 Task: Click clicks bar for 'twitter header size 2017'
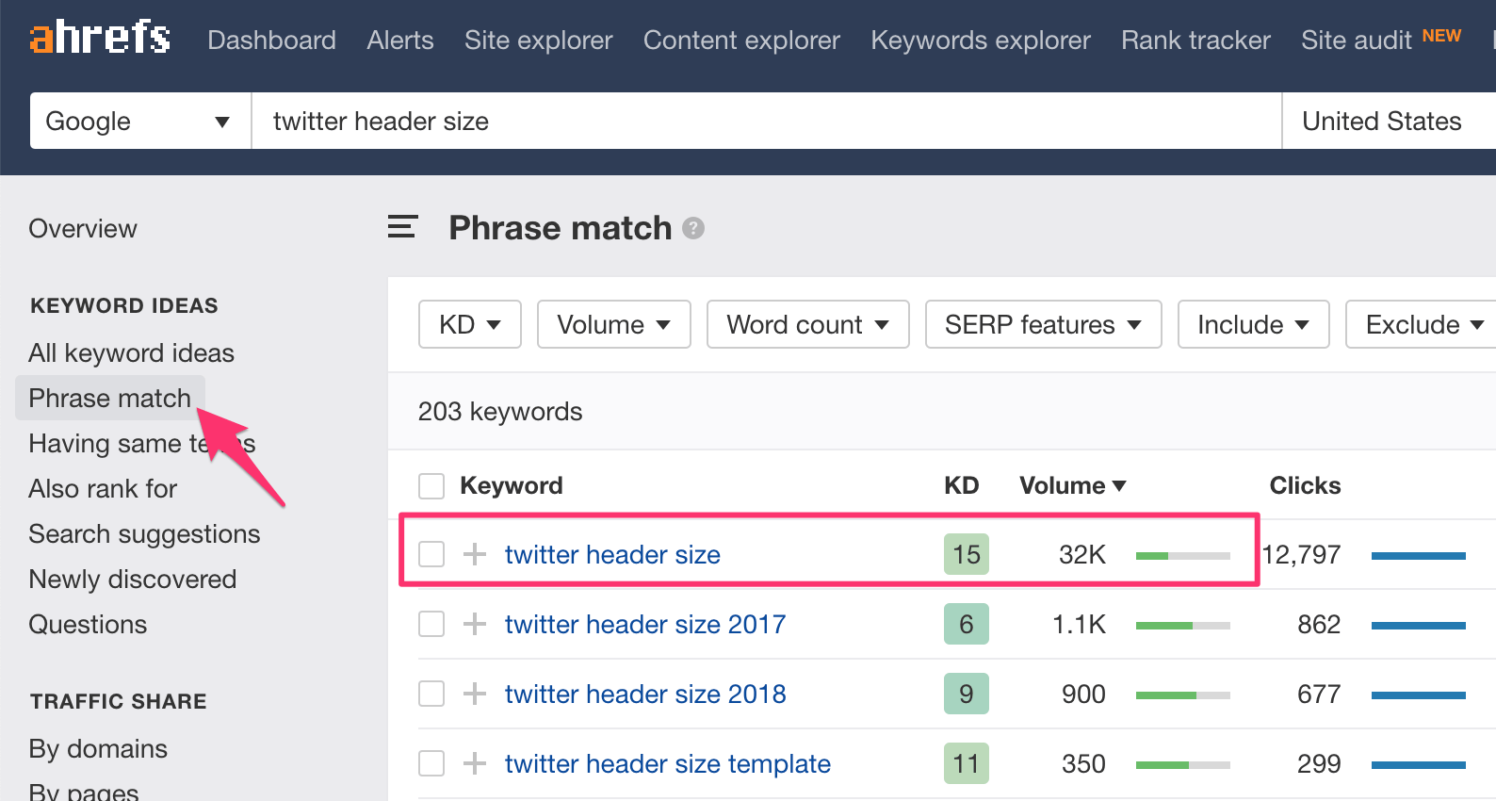1419,626
